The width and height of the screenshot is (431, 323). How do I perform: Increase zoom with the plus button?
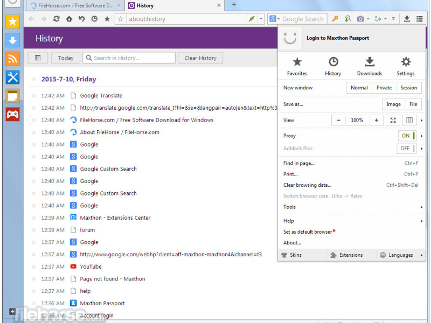[x=376, y=120]
